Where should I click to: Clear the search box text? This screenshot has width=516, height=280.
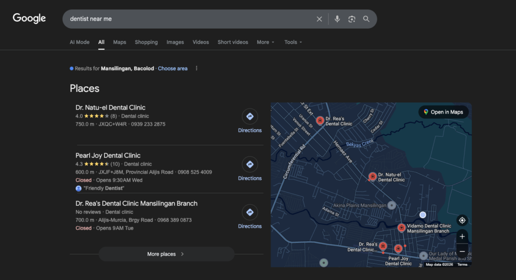point(319,19)
